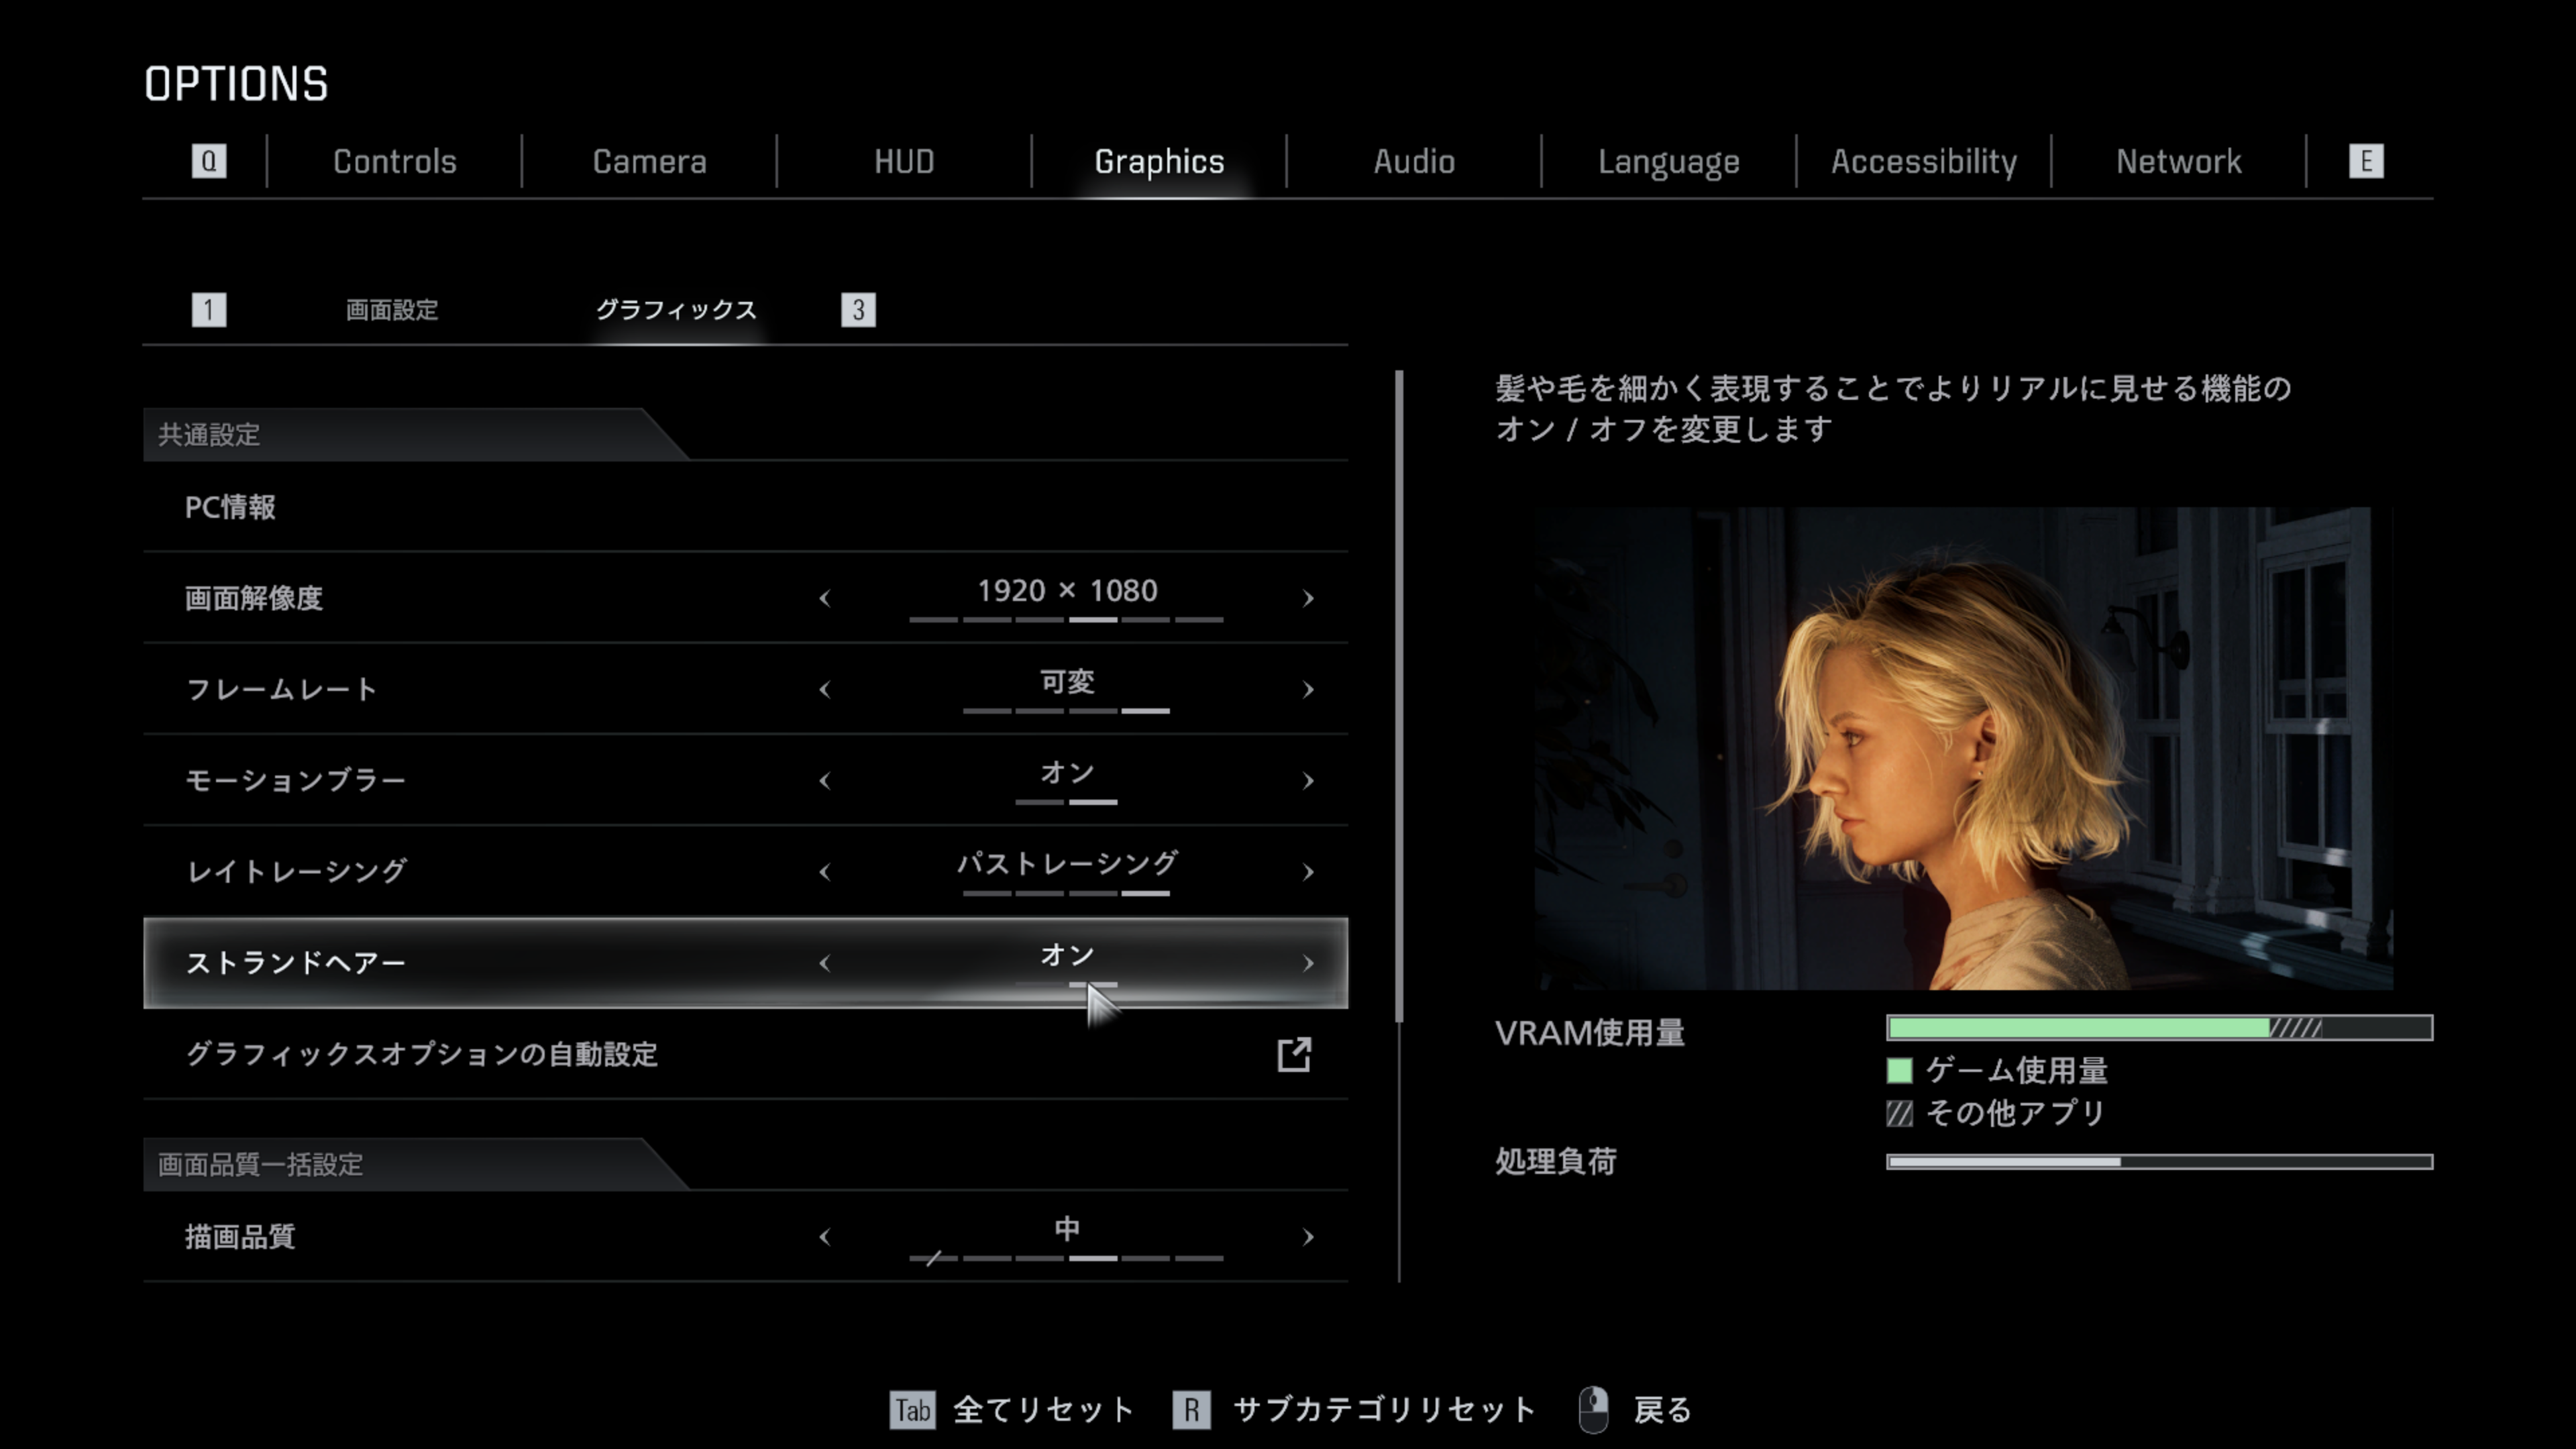Open the PC情報 entry
The height and width of the screenshot is (1449, 2576).
point(230,507)
